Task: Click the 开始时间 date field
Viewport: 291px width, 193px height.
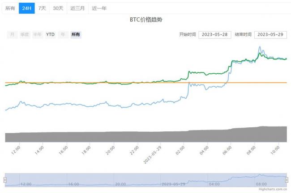Action: (x=214, y=35)
